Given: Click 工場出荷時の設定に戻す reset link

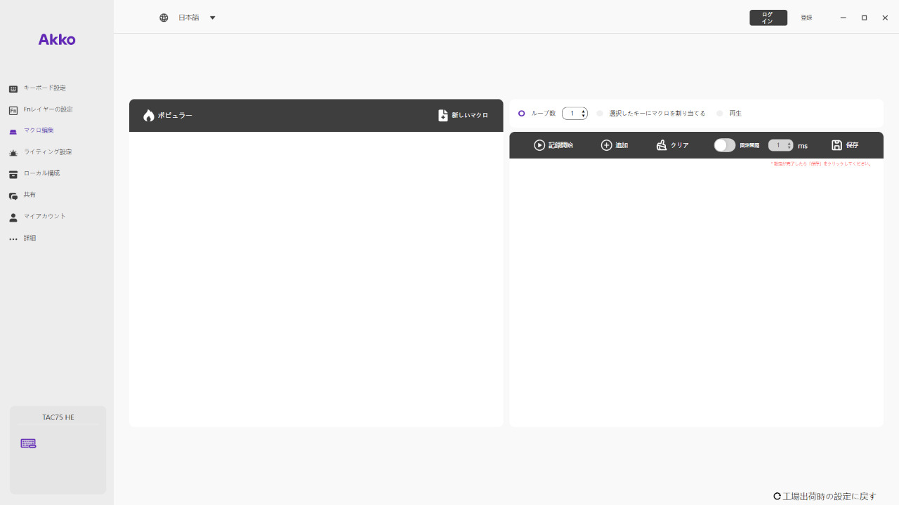Looking at the screenshot, I should point(825,497).
